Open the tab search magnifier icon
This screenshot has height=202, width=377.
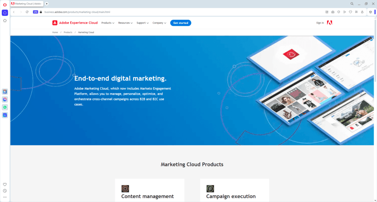[x=352, y=4]
